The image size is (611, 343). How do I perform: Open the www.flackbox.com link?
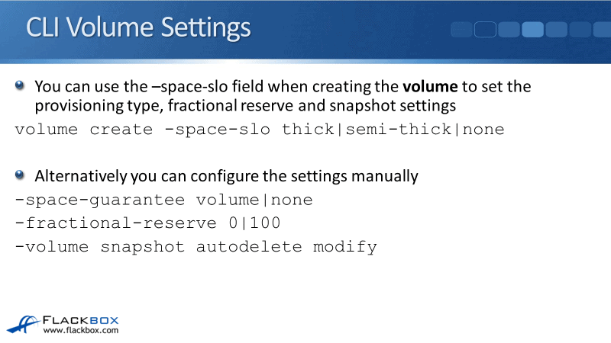80,331
